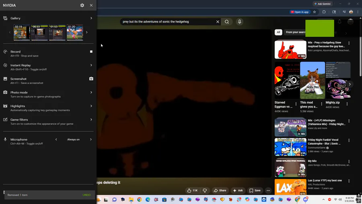Image resolution: width=362 pixels, height=204 pixels.
Task: Open Friday Night Funkin' Vocal Catastrophe video
Action: click(x=290, y=147)
